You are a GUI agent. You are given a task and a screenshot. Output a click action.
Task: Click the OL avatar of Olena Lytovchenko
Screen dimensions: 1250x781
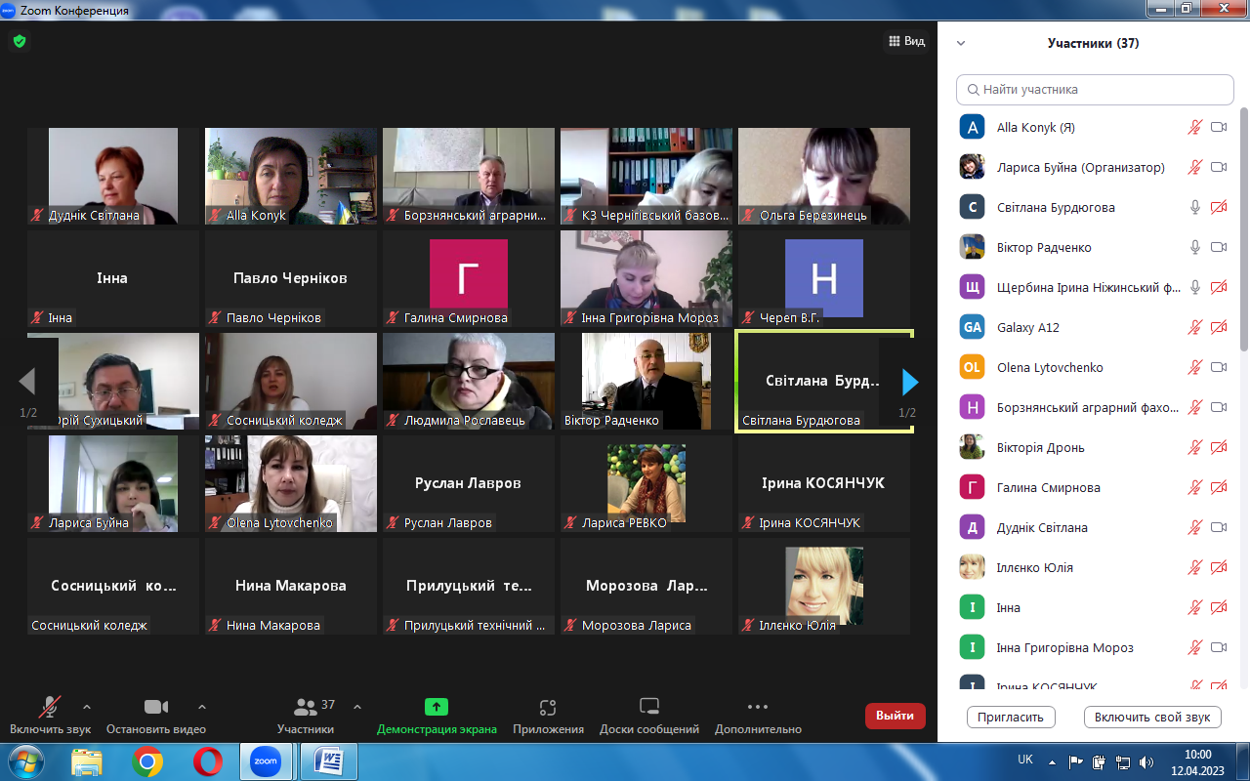pos(972,367)
